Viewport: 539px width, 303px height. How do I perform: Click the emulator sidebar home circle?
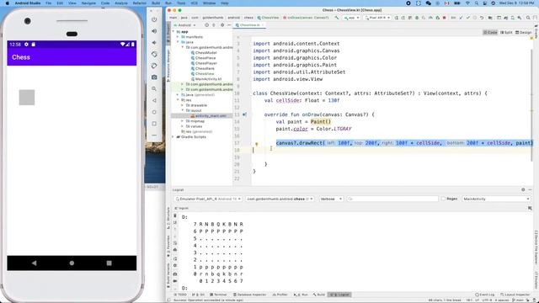pyautogui.click(x=154, y=112)
